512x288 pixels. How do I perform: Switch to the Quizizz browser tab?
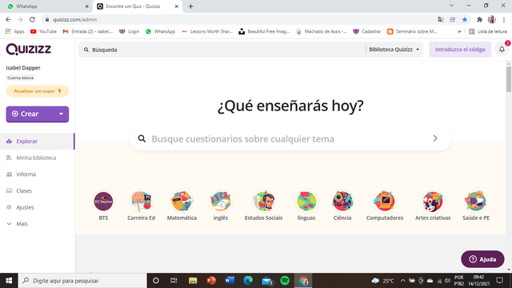tap(137, 6)
